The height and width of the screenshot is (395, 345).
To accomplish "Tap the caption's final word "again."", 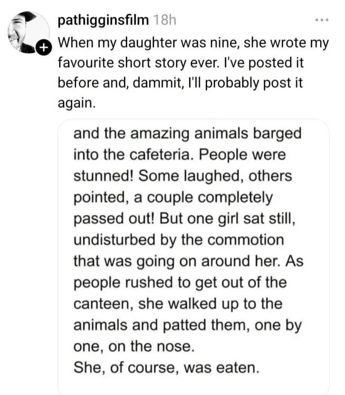I will pyautogui.click(x=77, y=103).
